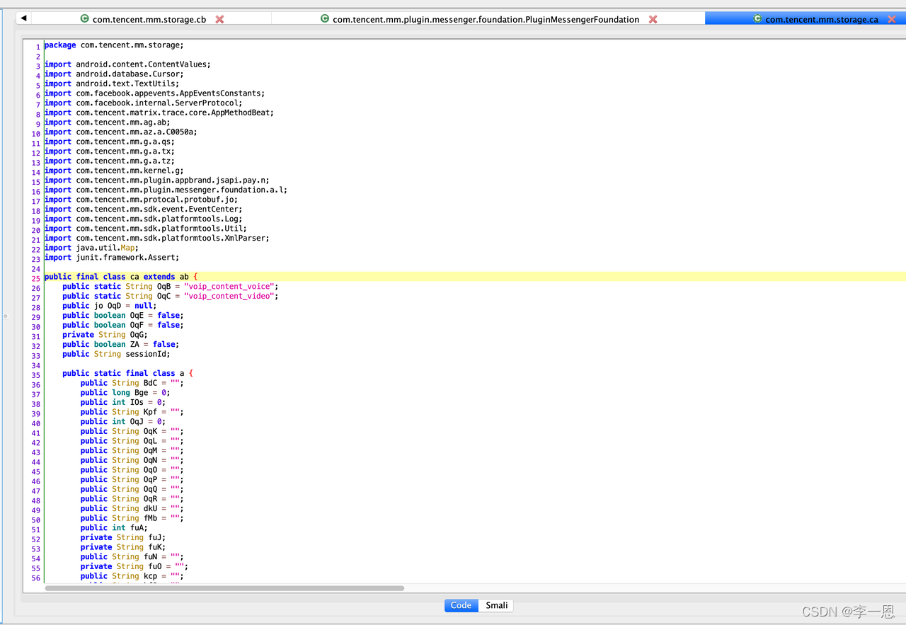Click import com.tencent.mm.g.a.tx line

tap(110, 151)
